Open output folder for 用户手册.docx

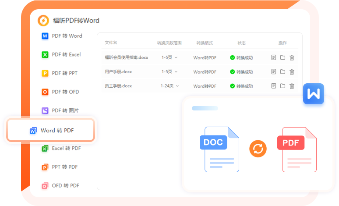pyautogui.click(x=282, y=72)
